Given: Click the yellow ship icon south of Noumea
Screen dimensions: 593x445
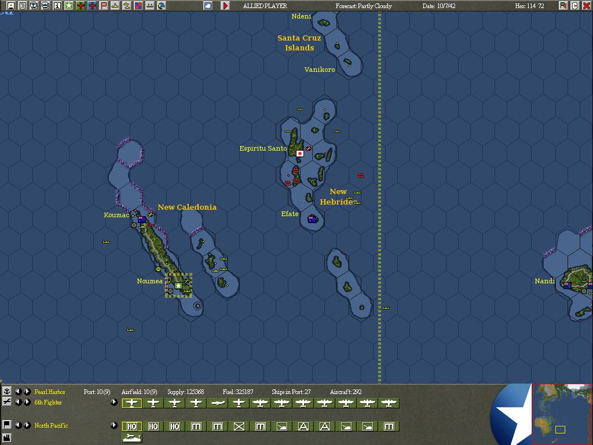Looking at the screenshot, I should (x=130, y=330).
